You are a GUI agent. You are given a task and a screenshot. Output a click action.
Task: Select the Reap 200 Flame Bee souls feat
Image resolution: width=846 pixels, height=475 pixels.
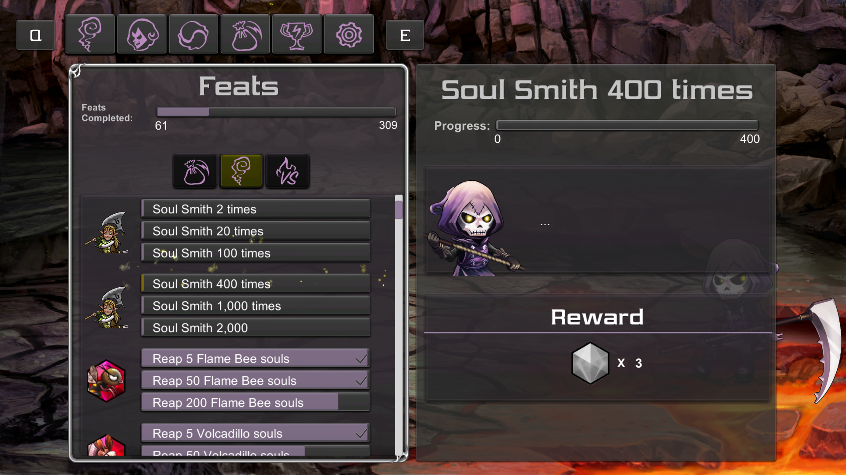point(256,402)
